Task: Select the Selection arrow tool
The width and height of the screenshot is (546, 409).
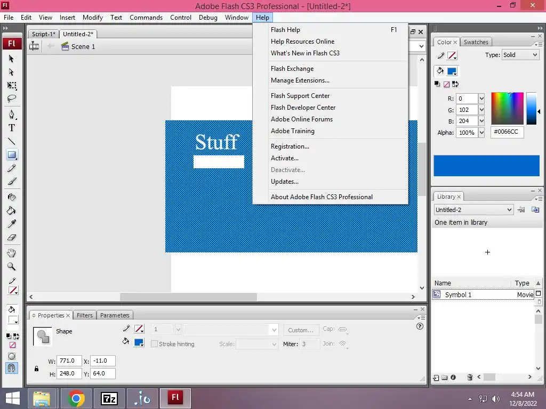Action: click(x=11, y=59)
